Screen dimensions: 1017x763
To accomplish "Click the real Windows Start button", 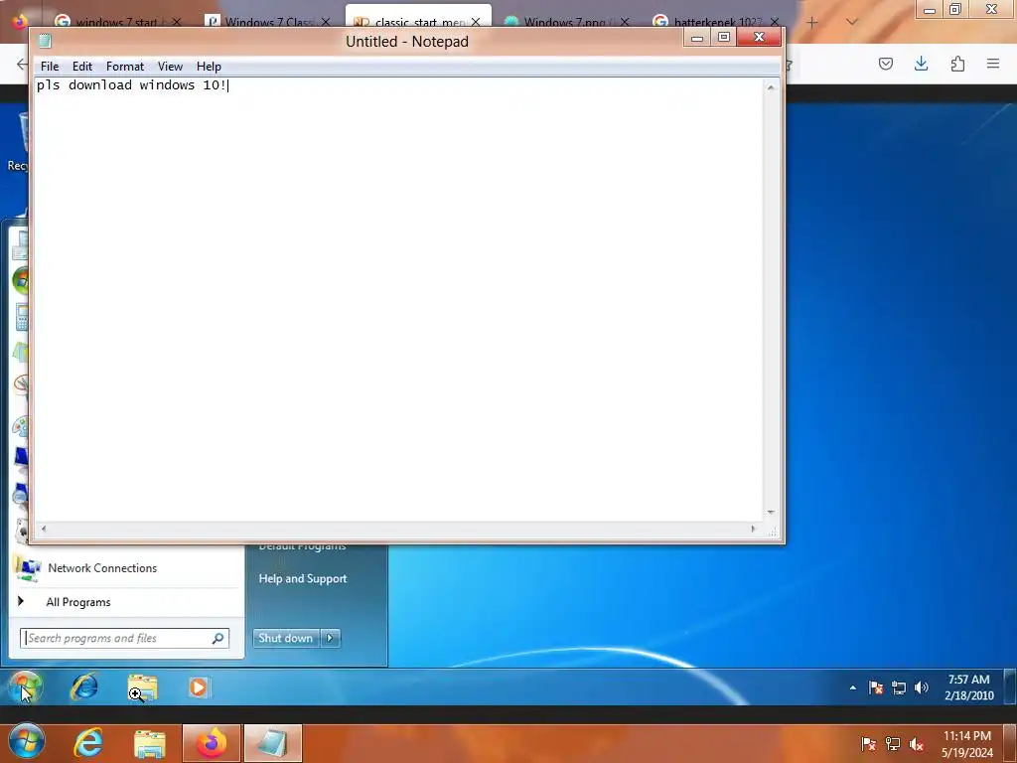I will (x=27, y=742).
